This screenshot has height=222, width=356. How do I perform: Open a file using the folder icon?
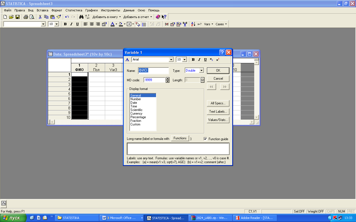click(11, 17)
